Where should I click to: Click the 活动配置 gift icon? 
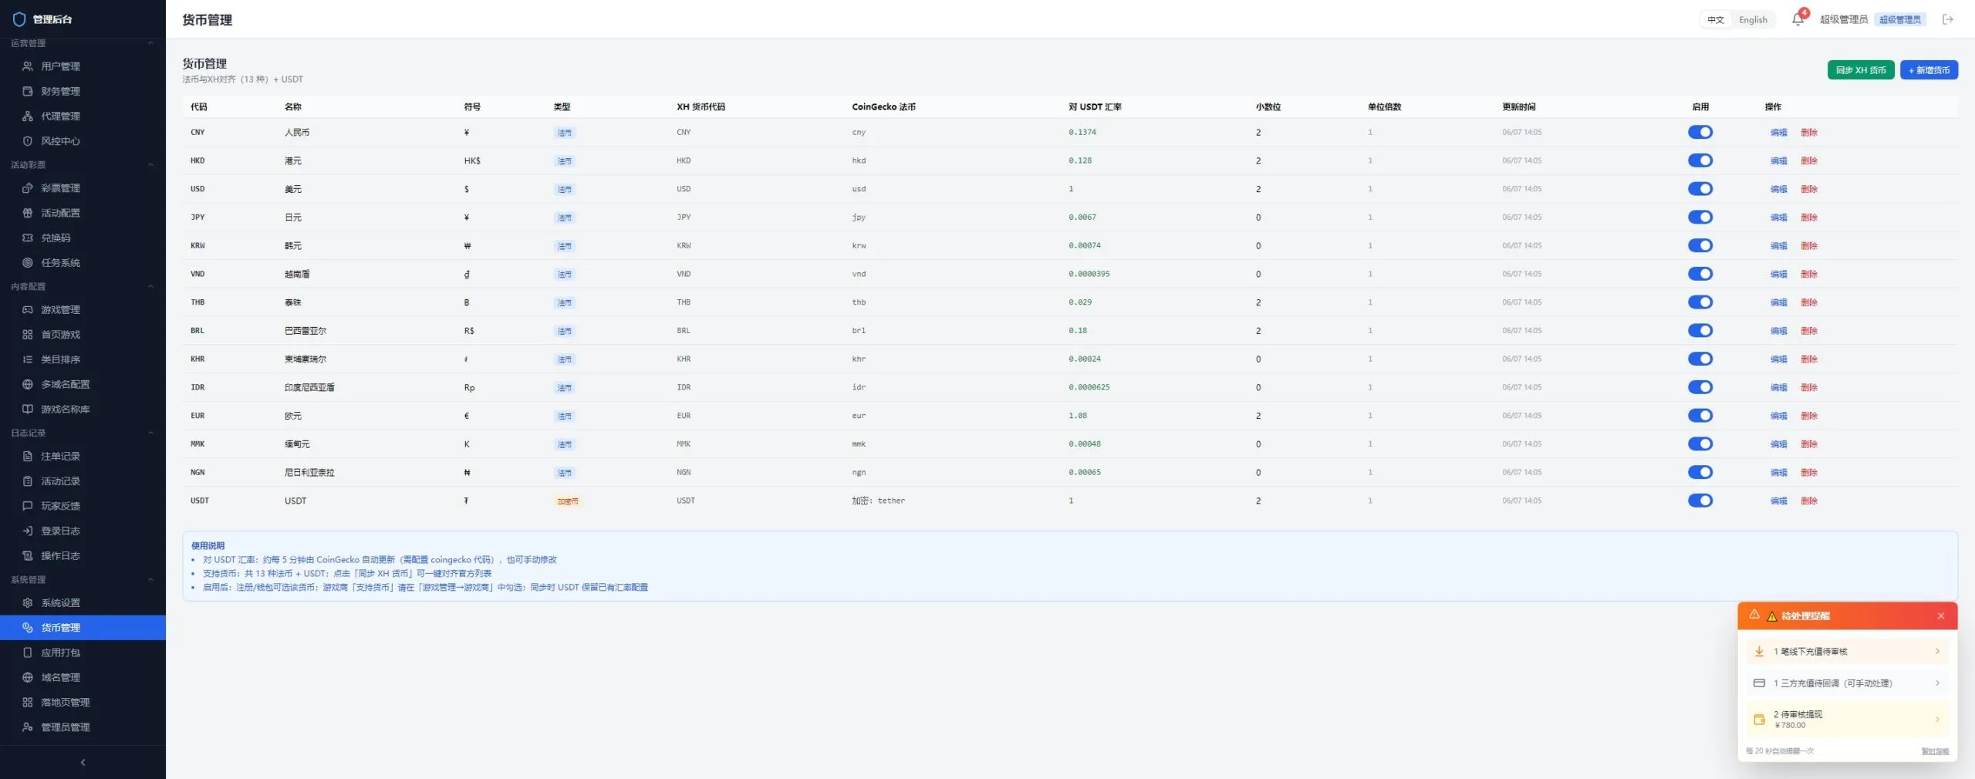point(28,213)
